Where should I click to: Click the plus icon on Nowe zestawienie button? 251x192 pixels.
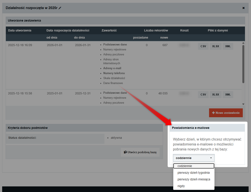213,113
